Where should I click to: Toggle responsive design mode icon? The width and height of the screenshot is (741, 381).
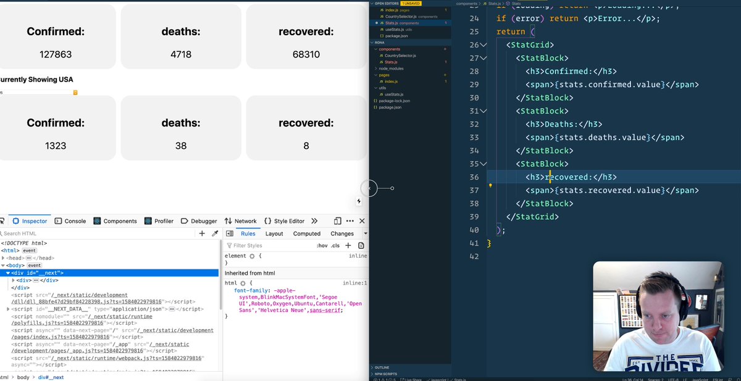[x=338, y=221]
